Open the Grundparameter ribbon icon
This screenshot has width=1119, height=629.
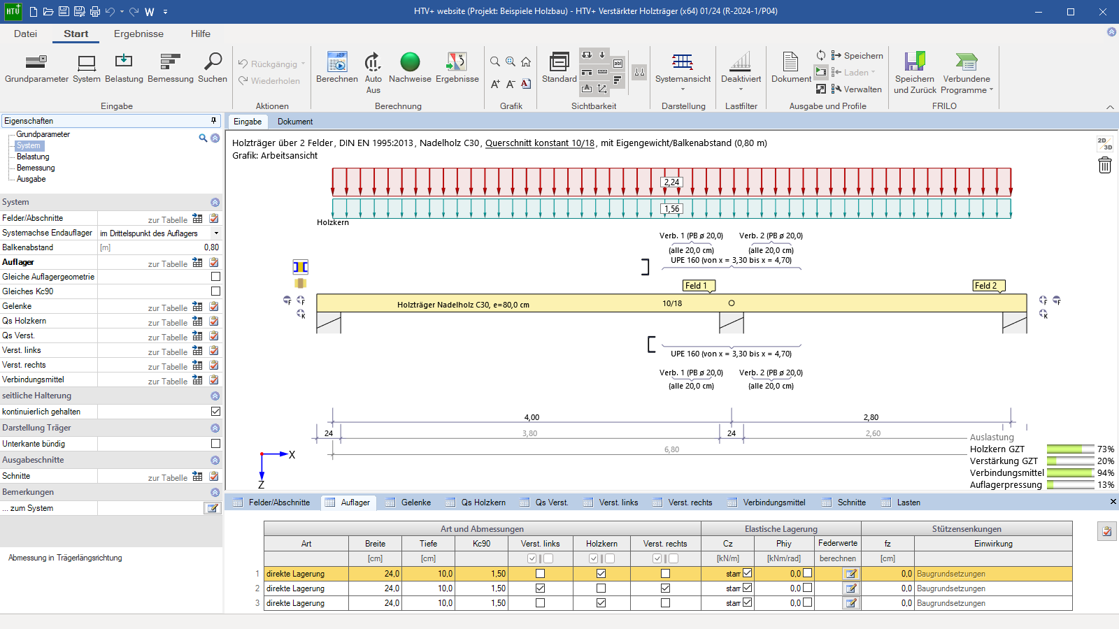click(36, 62)
